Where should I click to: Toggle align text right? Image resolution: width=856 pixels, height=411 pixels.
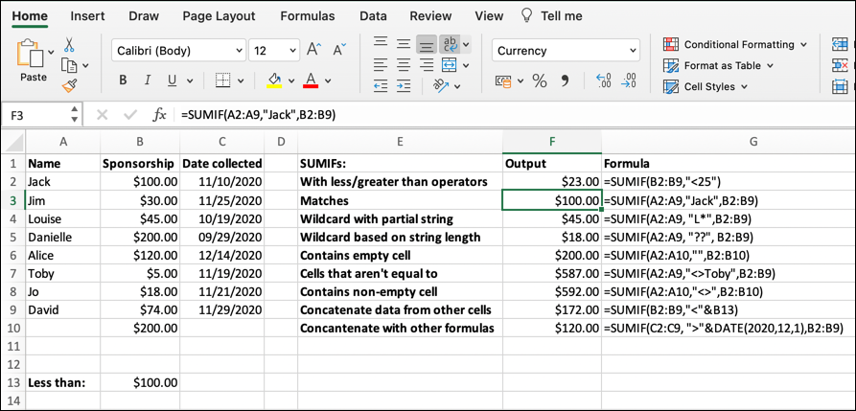[x=426, y=65]
